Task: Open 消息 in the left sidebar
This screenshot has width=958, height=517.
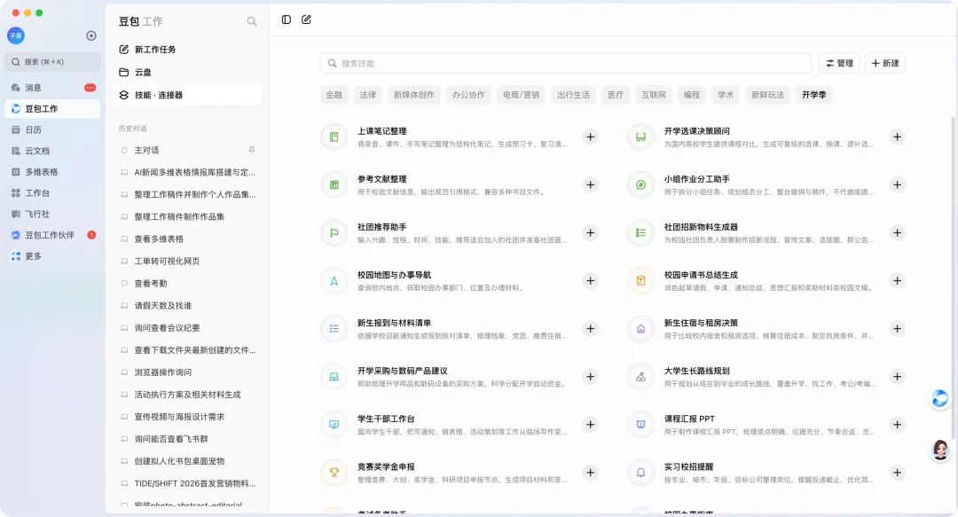Action: point(53,88)
